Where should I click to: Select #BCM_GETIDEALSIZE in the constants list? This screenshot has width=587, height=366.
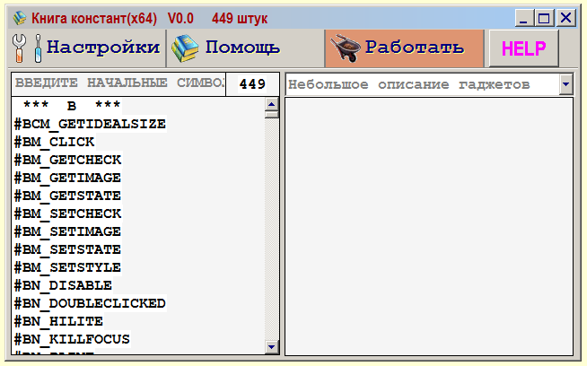(90, 124)
